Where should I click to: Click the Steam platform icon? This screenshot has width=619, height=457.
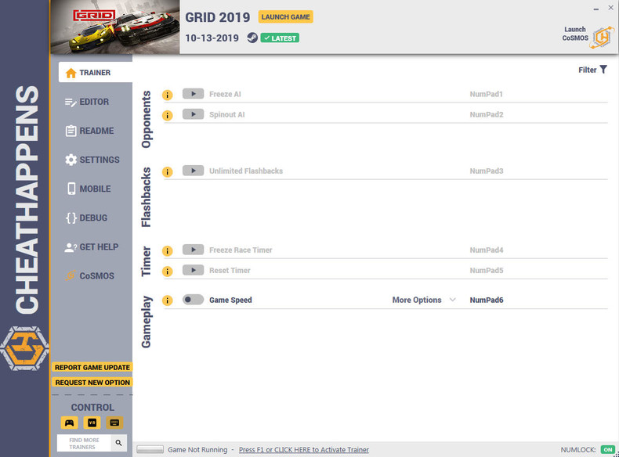coord(252,38)
